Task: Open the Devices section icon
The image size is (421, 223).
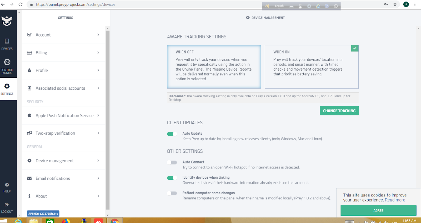Action: (7, 41)
